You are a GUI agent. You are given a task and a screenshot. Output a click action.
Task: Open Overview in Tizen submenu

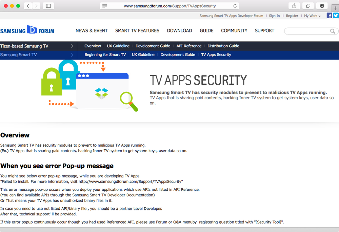(93, 46)
